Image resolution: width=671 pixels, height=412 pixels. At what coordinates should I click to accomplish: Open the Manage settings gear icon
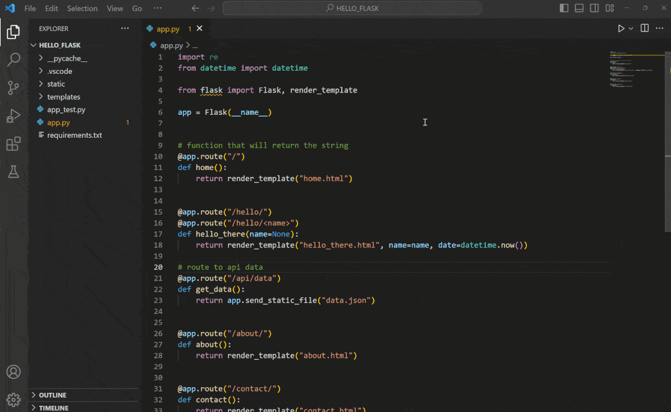tap(14, 399)
